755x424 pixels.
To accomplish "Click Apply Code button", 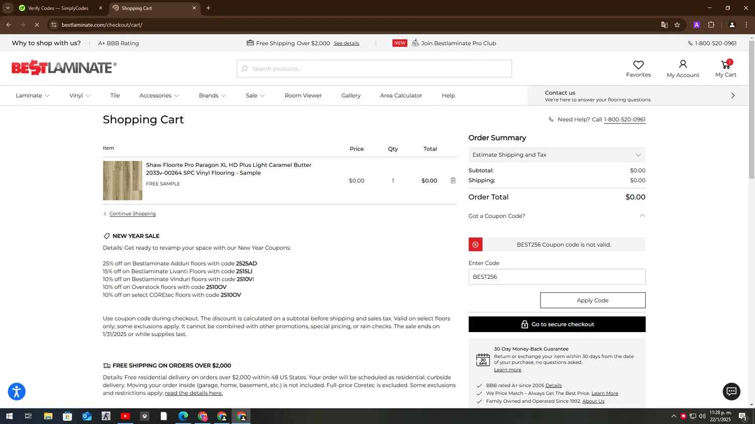I will (x=592, y=300).
